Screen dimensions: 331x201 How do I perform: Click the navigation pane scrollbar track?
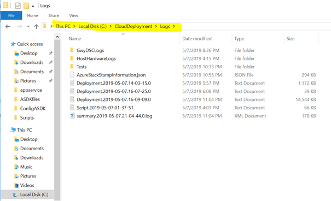click(57, 120)
